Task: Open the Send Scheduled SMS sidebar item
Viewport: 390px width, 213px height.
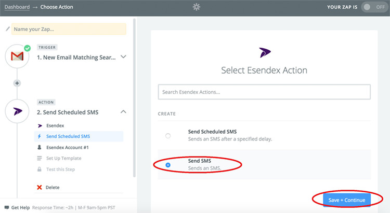Action: [x=68, y=136]
